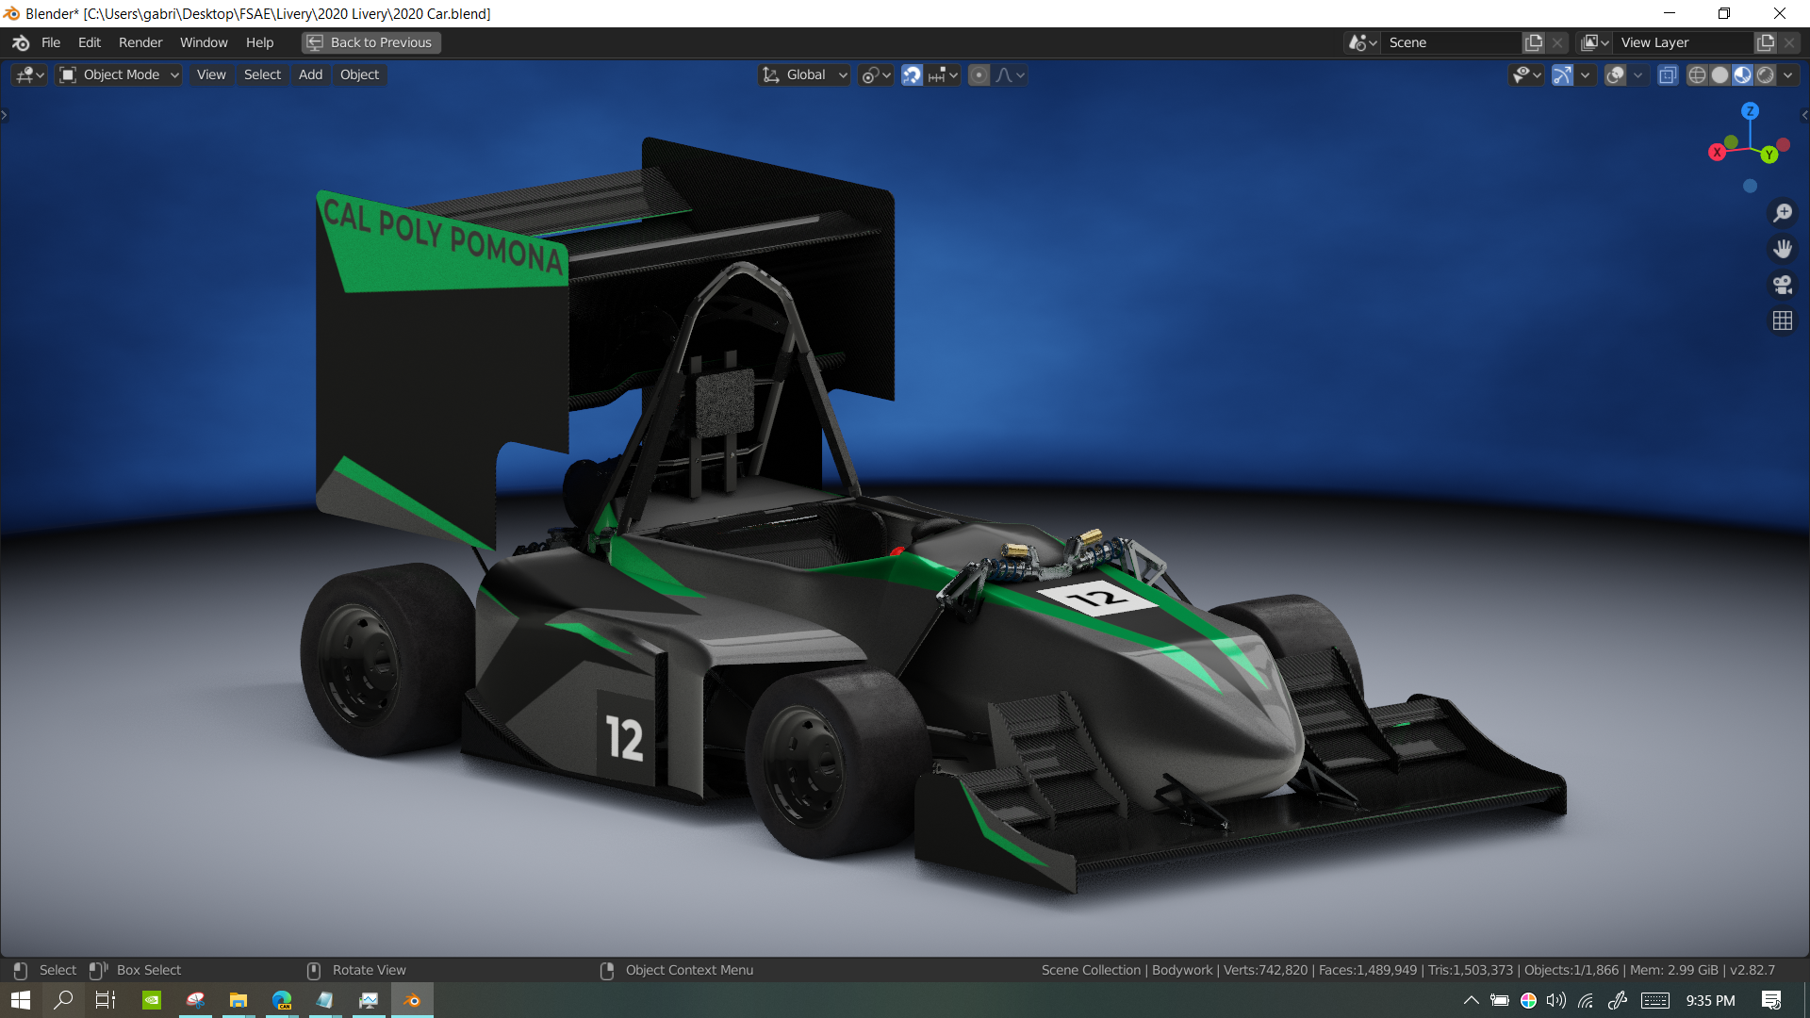
Task: Toggle show gizmos button
Action: pos(1562,74)
